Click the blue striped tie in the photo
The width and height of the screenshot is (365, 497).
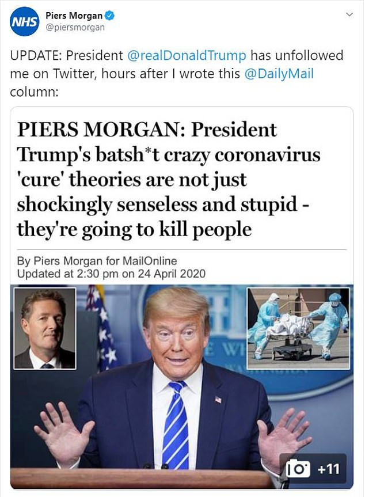(176, 425)
